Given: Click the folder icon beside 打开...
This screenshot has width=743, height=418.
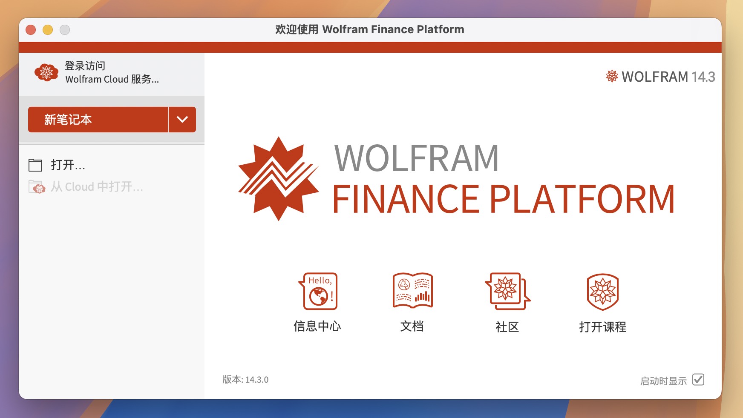Looking at the screenshot, I should point(36,165).
